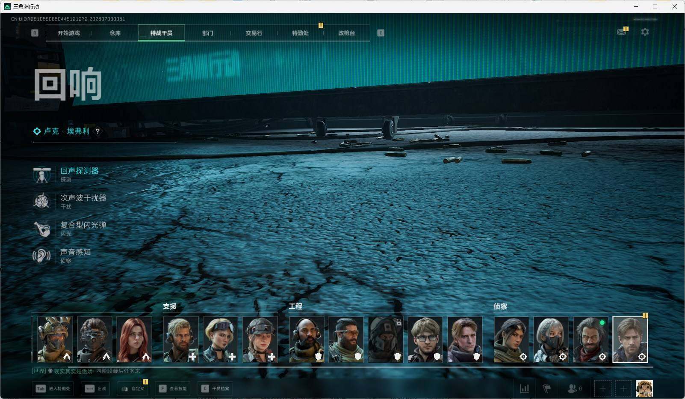Screen dimensions: 685x399
Task: Click the question mark beside 卢克·埃弗利
Action: click(97, 131)
